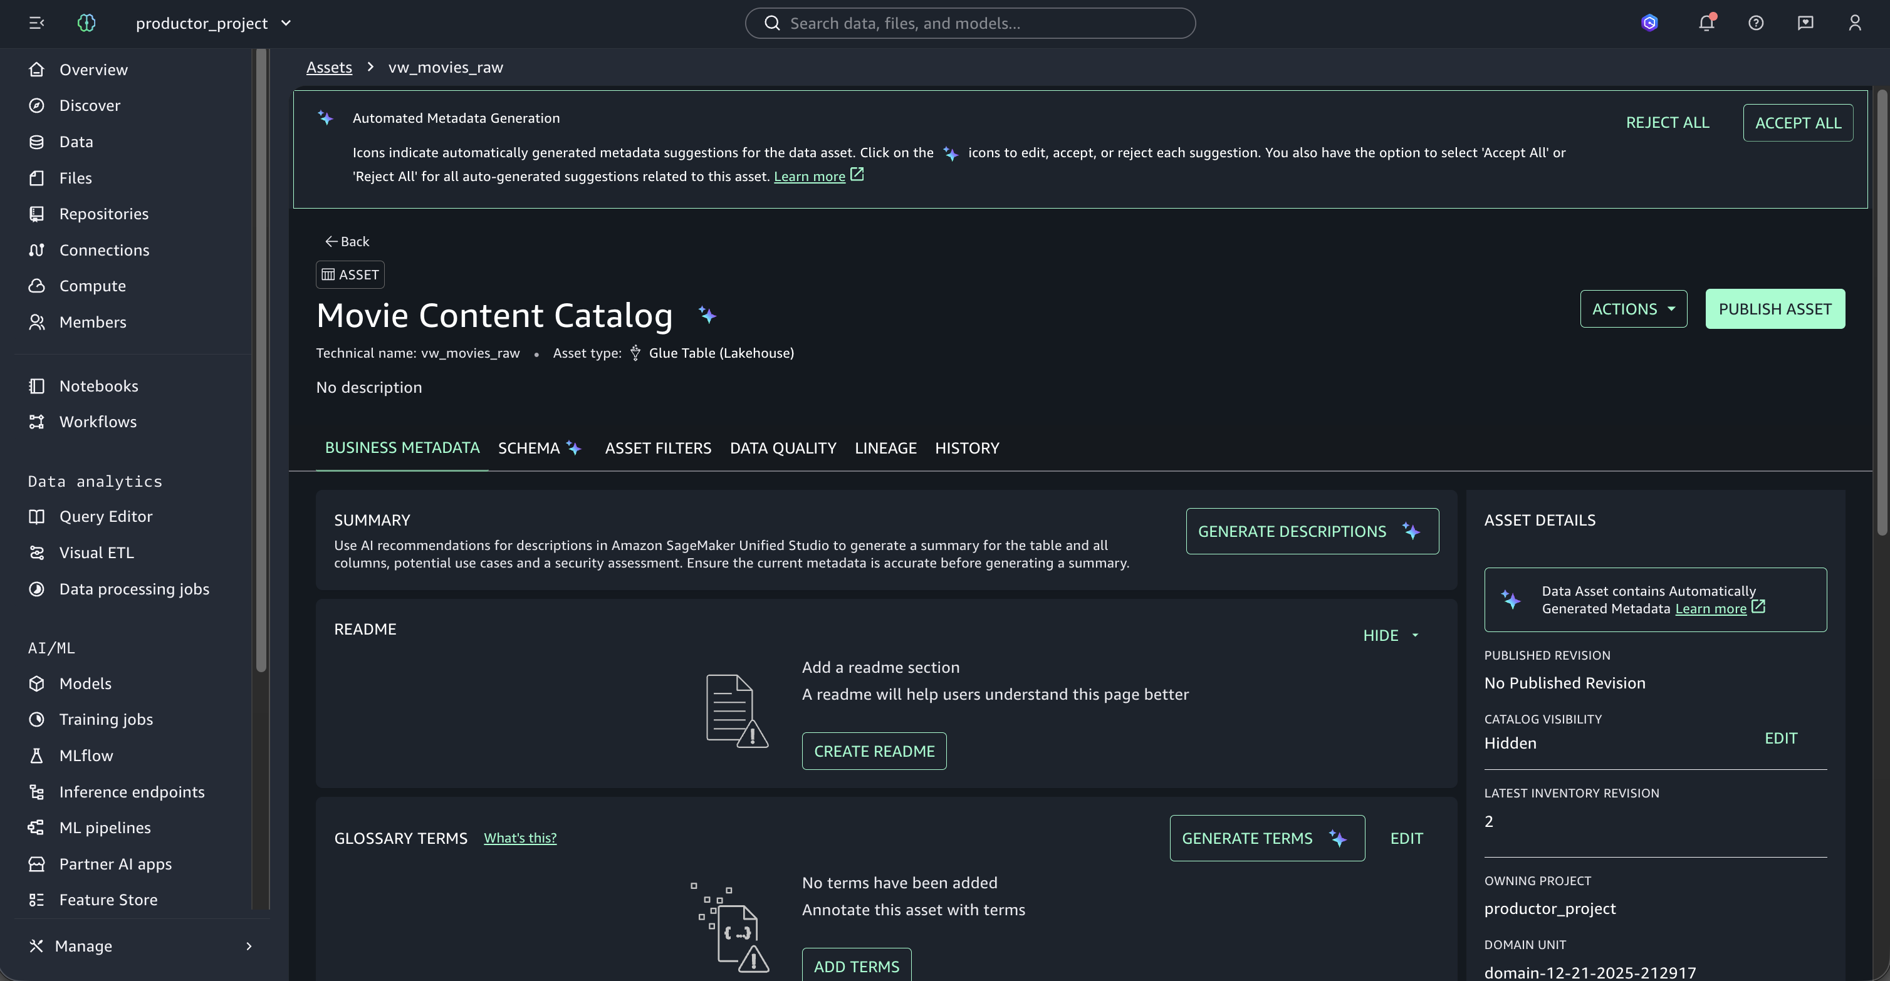Open Visual ETL from the sidebar

tap(96, 552)
